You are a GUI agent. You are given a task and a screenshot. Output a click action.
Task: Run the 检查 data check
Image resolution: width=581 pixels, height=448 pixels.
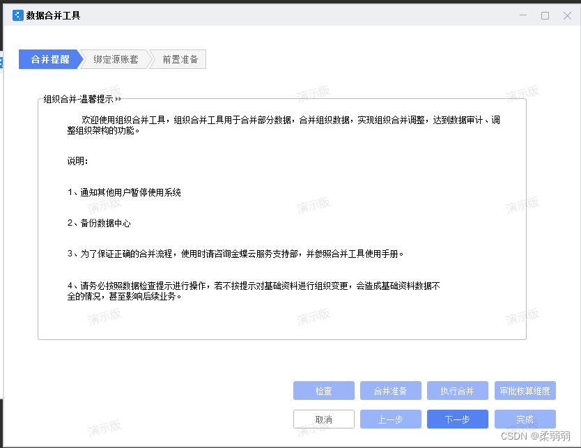(323, 390)
